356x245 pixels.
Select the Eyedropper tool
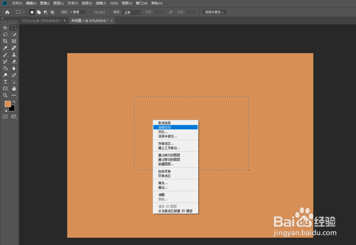click(x=5, y=48)
